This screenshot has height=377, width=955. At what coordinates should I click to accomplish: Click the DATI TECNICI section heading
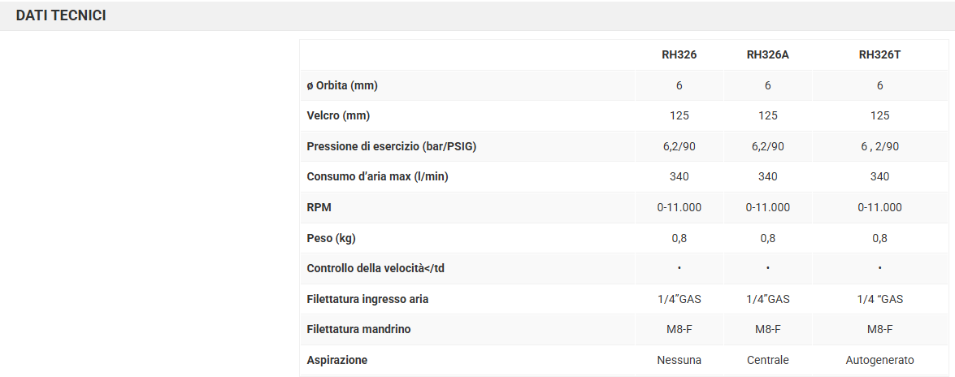61,15
